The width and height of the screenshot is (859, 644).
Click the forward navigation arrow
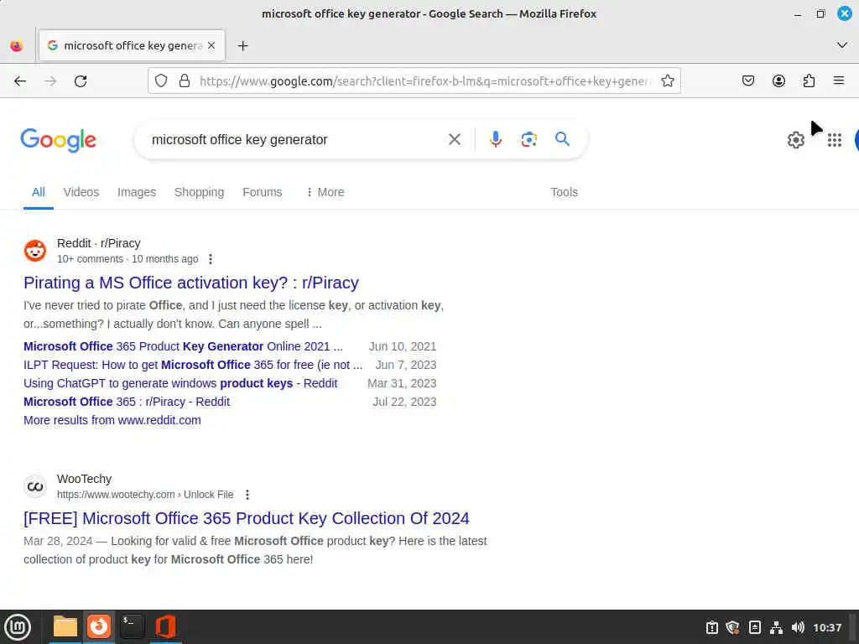click(x=50, y=81)
